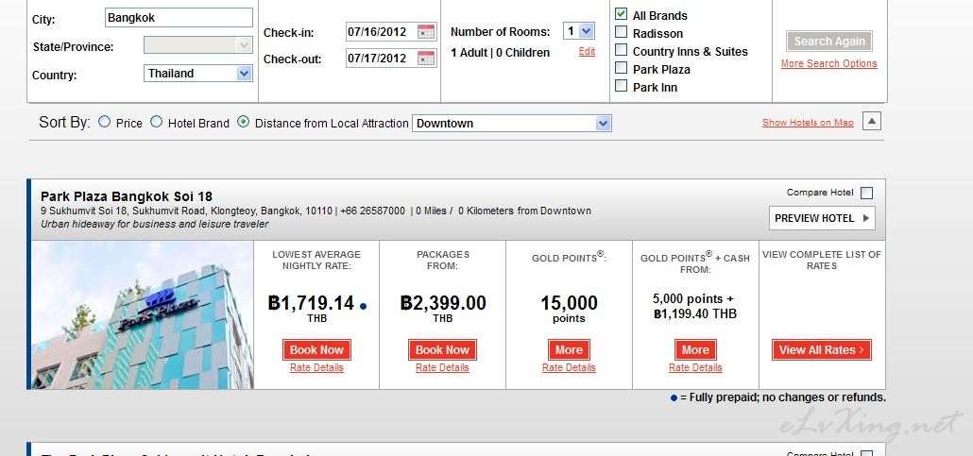Viewport: 973px width, 456px height.
Task: Click the Park Plaza hotel photo
Action: [x=143, y=315]
